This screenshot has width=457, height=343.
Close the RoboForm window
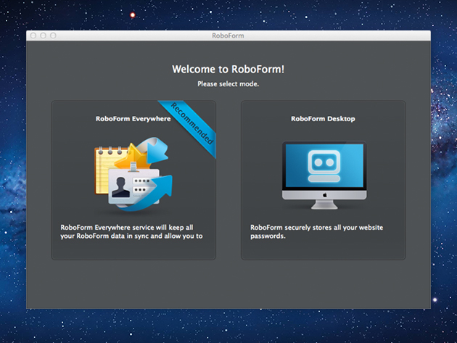tap(33, 36)
